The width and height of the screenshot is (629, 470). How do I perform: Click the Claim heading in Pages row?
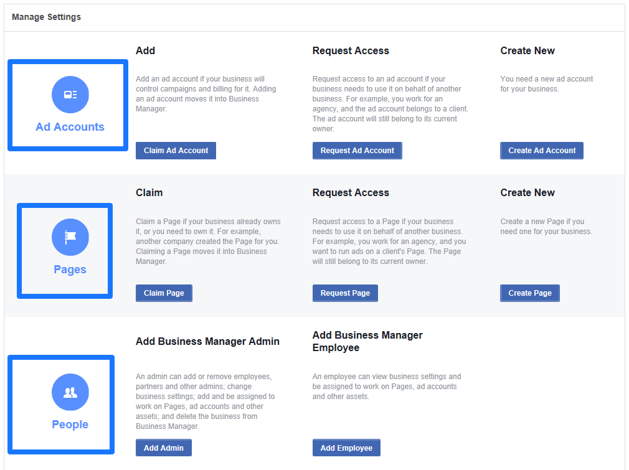click(149, 193)
